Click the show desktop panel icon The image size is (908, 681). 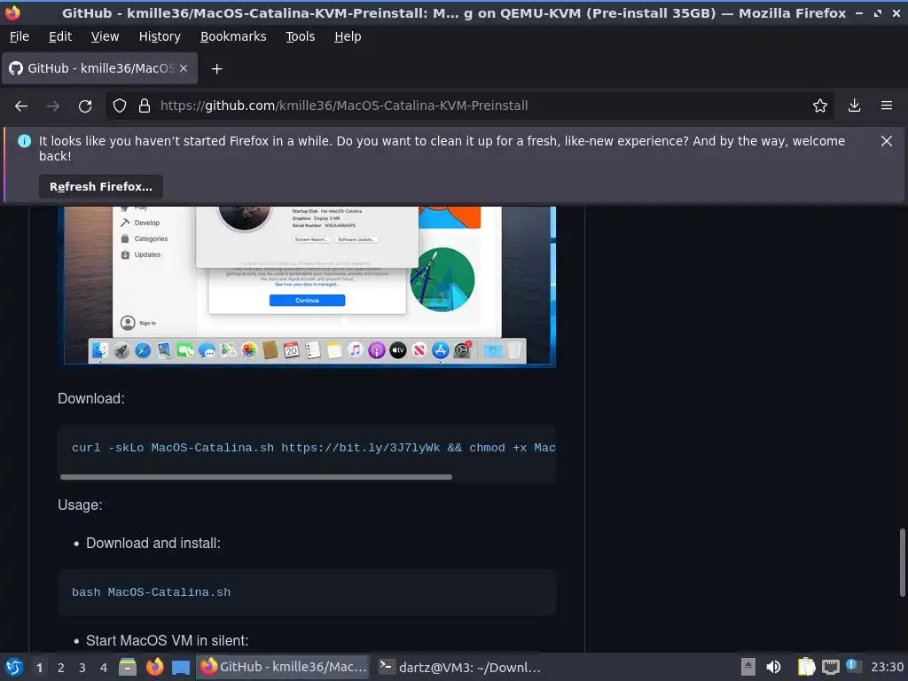(x=181, y=668)
